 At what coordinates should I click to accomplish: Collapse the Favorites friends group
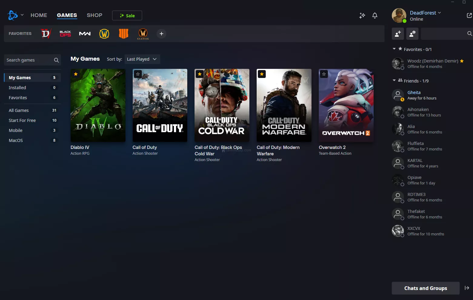(x=394, y=49)
